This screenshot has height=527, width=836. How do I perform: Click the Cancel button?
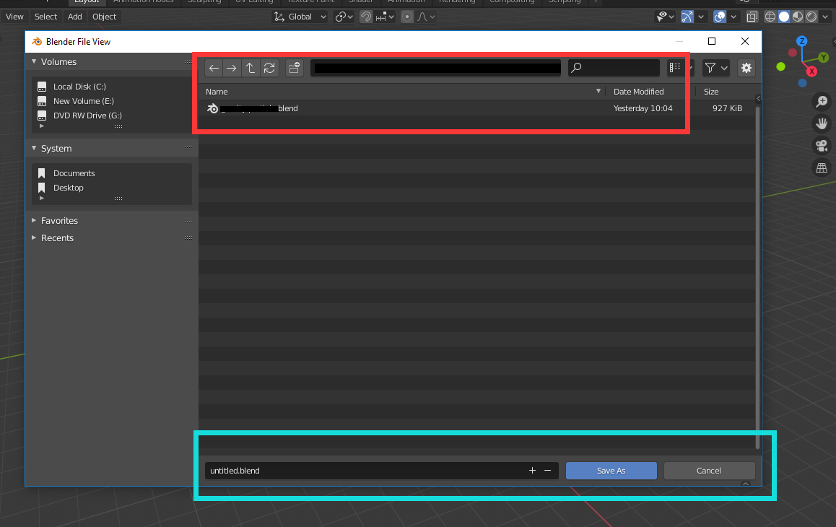pos(708,471)
